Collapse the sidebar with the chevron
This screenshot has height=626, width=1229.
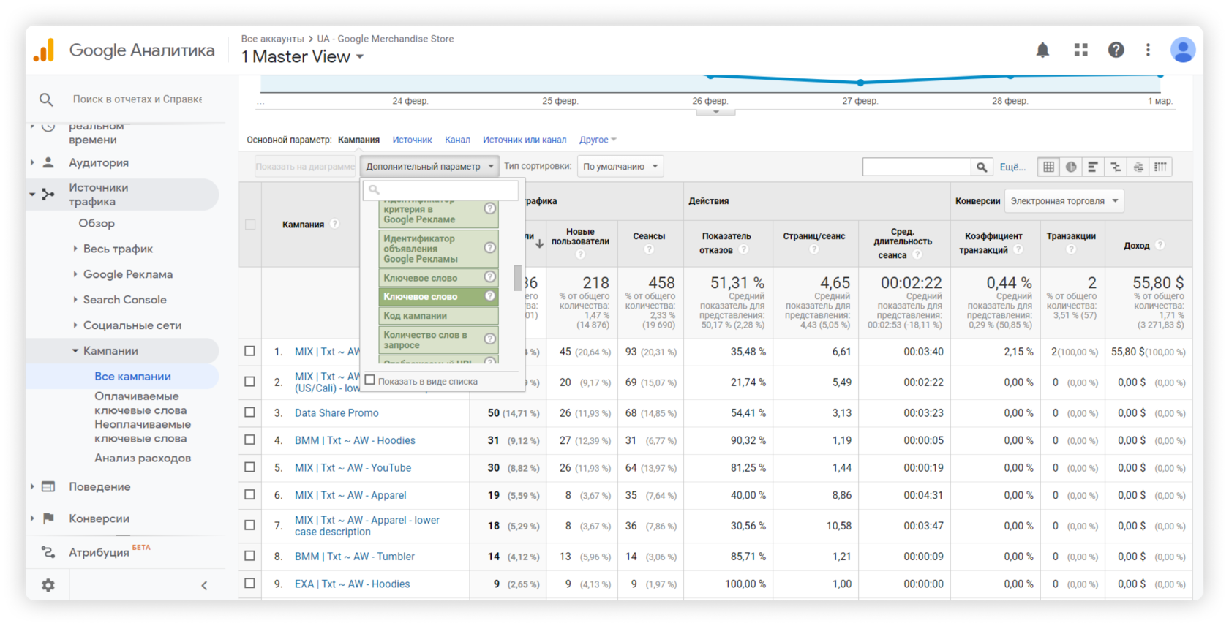[x=204, y=585]
